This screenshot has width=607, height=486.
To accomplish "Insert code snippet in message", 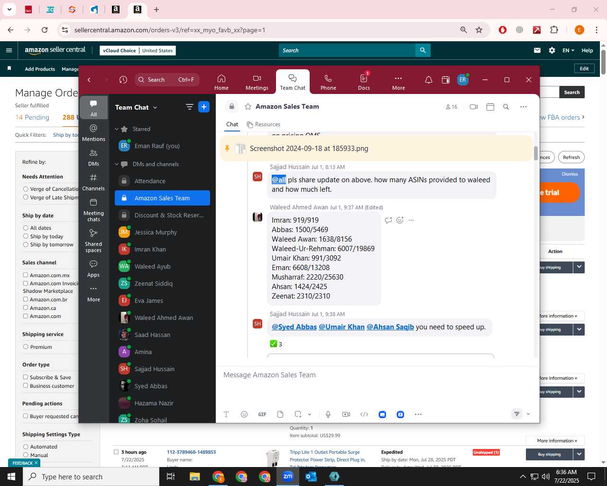I will coord(364,414).
